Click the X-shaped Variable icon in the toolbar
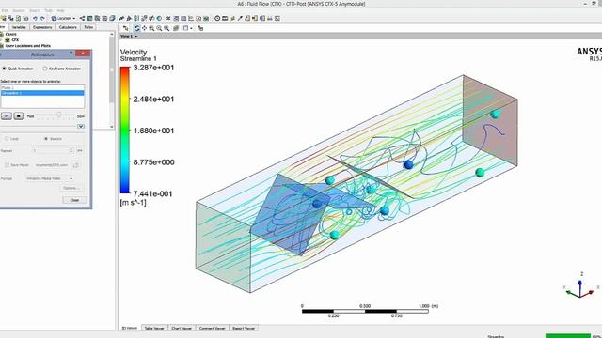Screen dimensions: 602x338 tap(168, 18)
